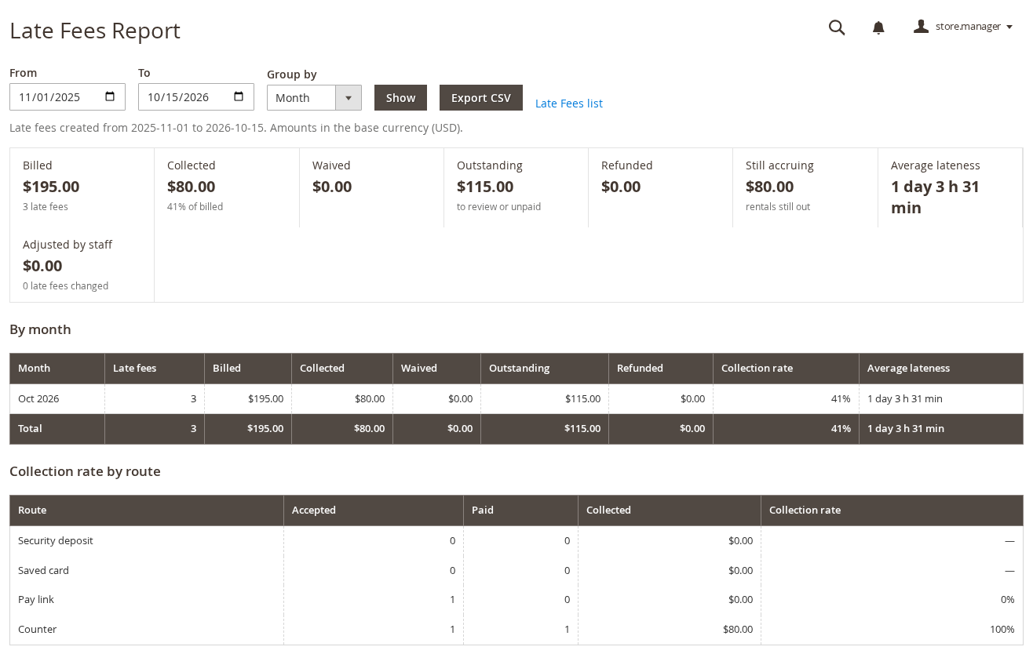Select the Security deposit route row
Image resolution: width=1033 pixels, height=654 pixels.
(516, 540)
